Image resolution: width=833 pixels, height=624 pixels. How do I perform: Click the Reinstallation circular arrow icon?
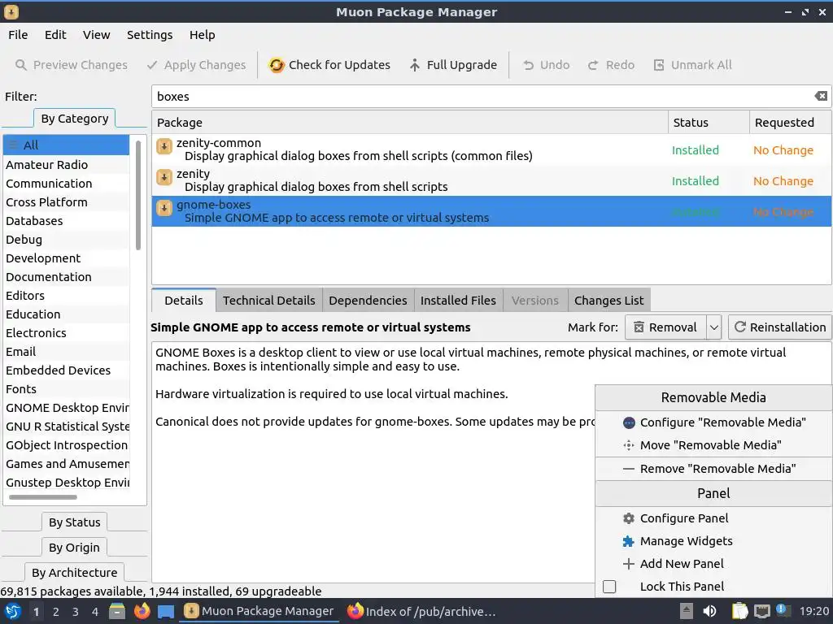point(740,327)
